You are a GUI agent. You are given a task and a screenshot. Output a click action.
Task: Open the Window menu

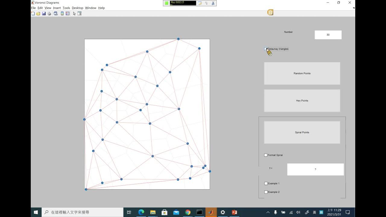91,8
